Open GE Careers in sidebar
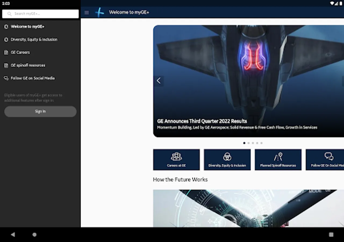This screenshot has width=344, height=242. click(40, 52)
